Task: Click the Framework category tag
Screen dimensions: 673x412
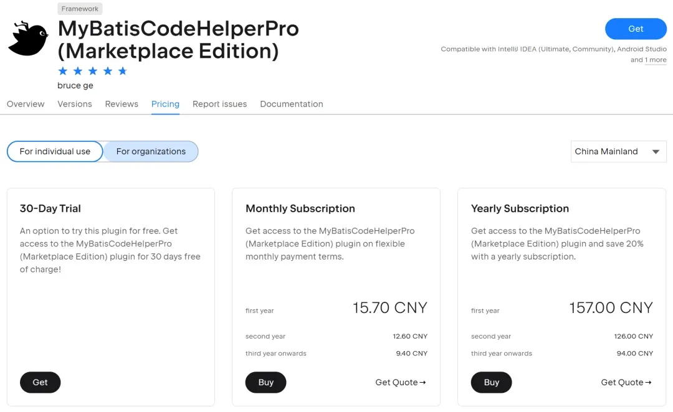Action: pyautogui.click(x=80, y=9)
